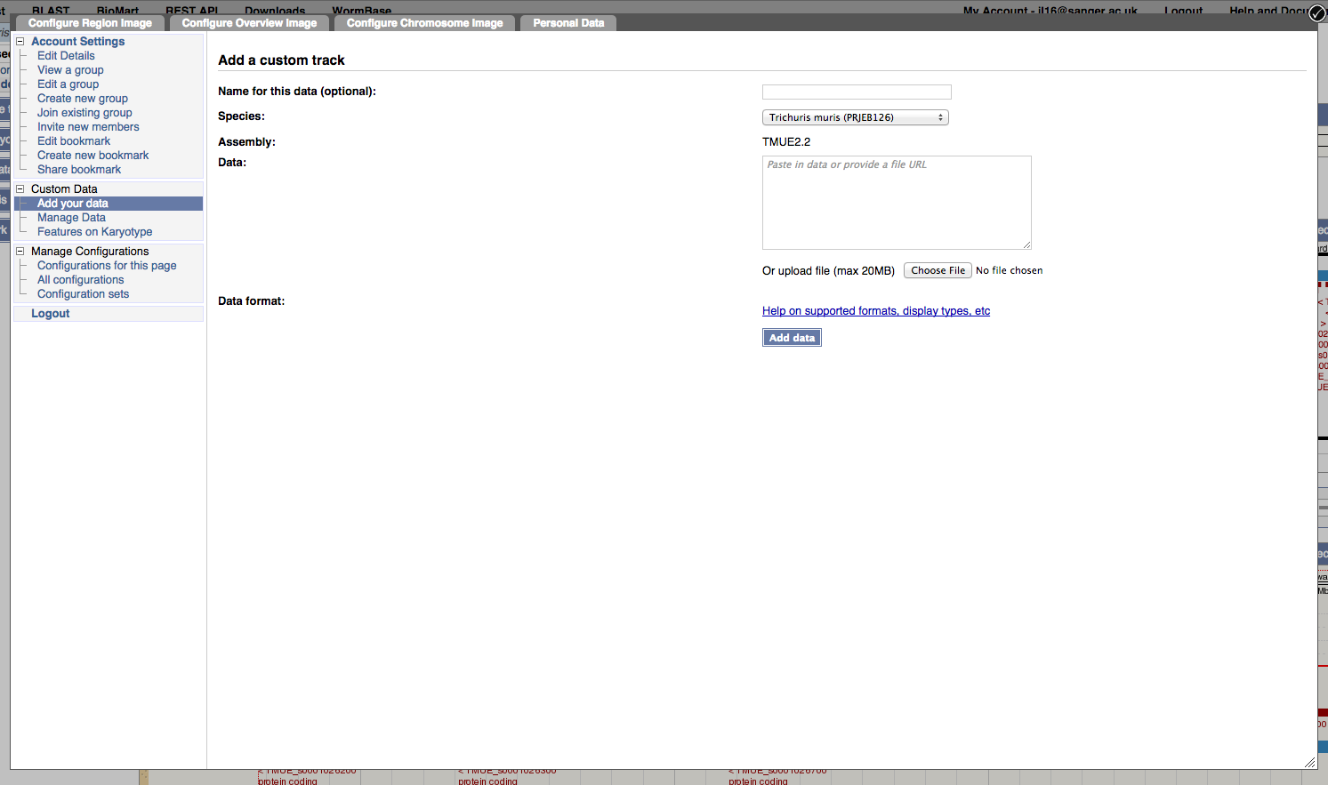Collapse the Custom Data tree section
Viewport: 1328px width, 785px height.
click(20, 189)
